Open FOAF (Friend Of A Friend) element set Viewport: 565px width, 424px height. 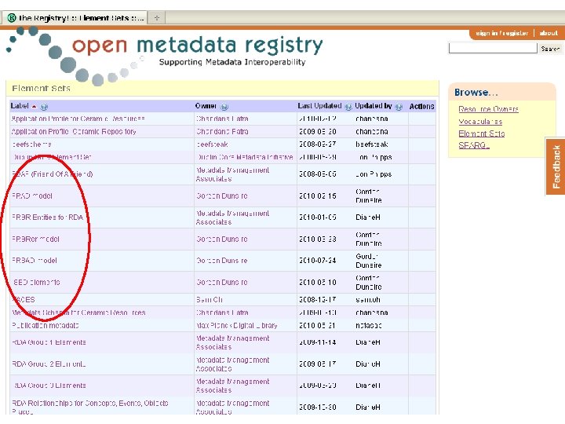pos(53,174)
